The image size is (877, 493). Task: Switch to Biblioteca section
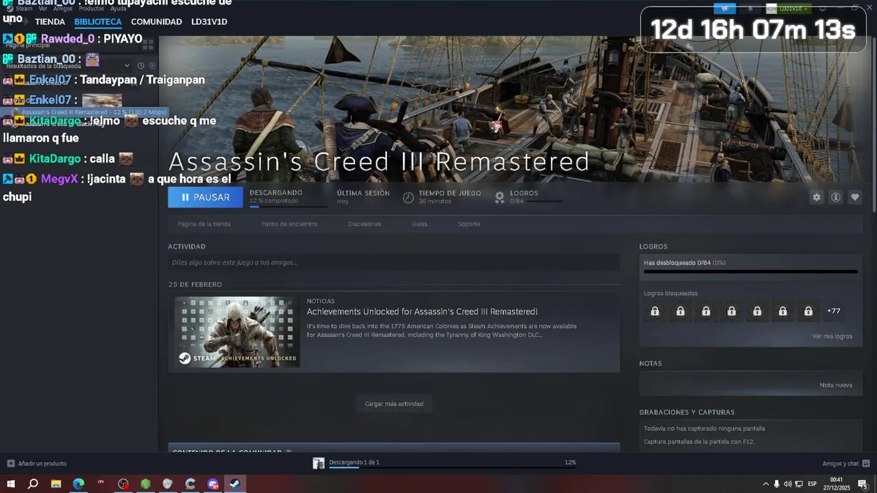coord(98,22)
